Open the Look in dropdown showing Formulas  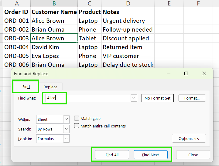point(53,139)
